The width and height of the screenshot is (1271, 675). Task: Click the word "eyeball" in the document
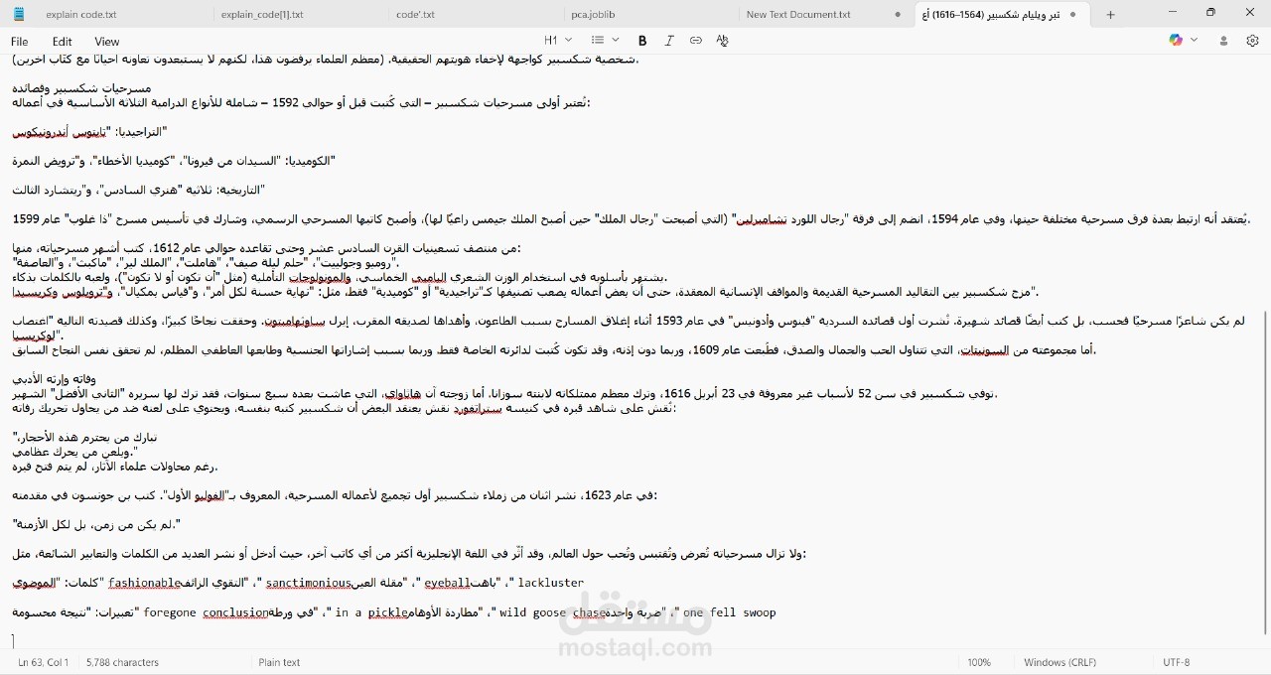click(x=447, y=583)
